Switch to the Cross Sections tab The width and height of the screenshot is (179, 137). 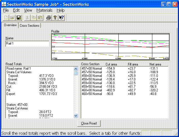[29, 26]
